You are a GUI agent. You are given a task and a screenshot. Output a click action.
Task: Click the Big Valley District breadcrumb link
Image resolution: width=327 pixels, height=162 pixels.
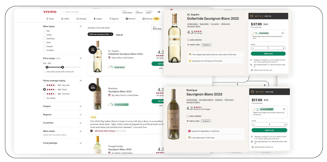[x=206, y=100]
